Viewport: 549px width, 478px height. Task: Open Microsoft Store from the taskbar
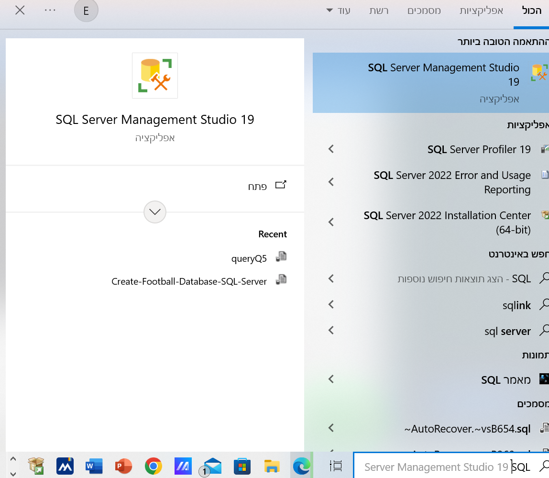click(x=242, y=466)
